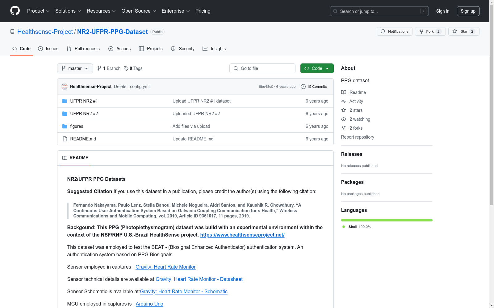Click the figures folder icon
494x308 pixels.
point(65,126)
